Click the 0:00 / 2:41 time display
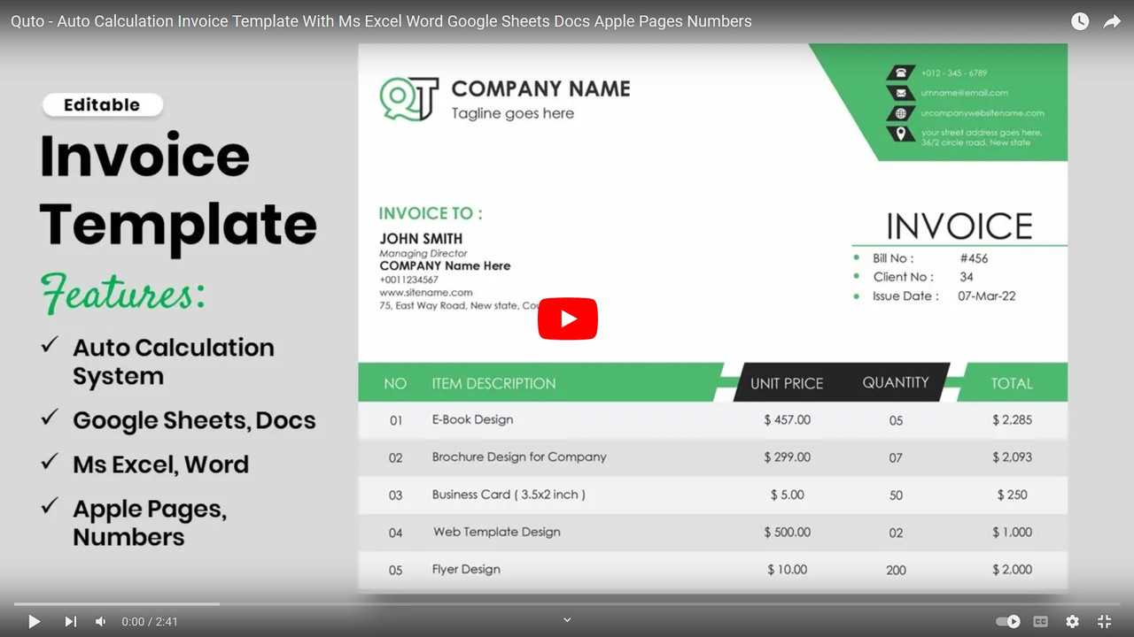The image size is (1134, 637). (150, 622)
